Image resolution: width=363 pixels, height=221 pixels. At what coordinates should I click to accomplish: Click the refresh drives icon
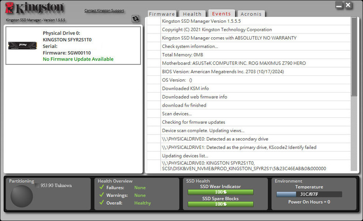135,19
